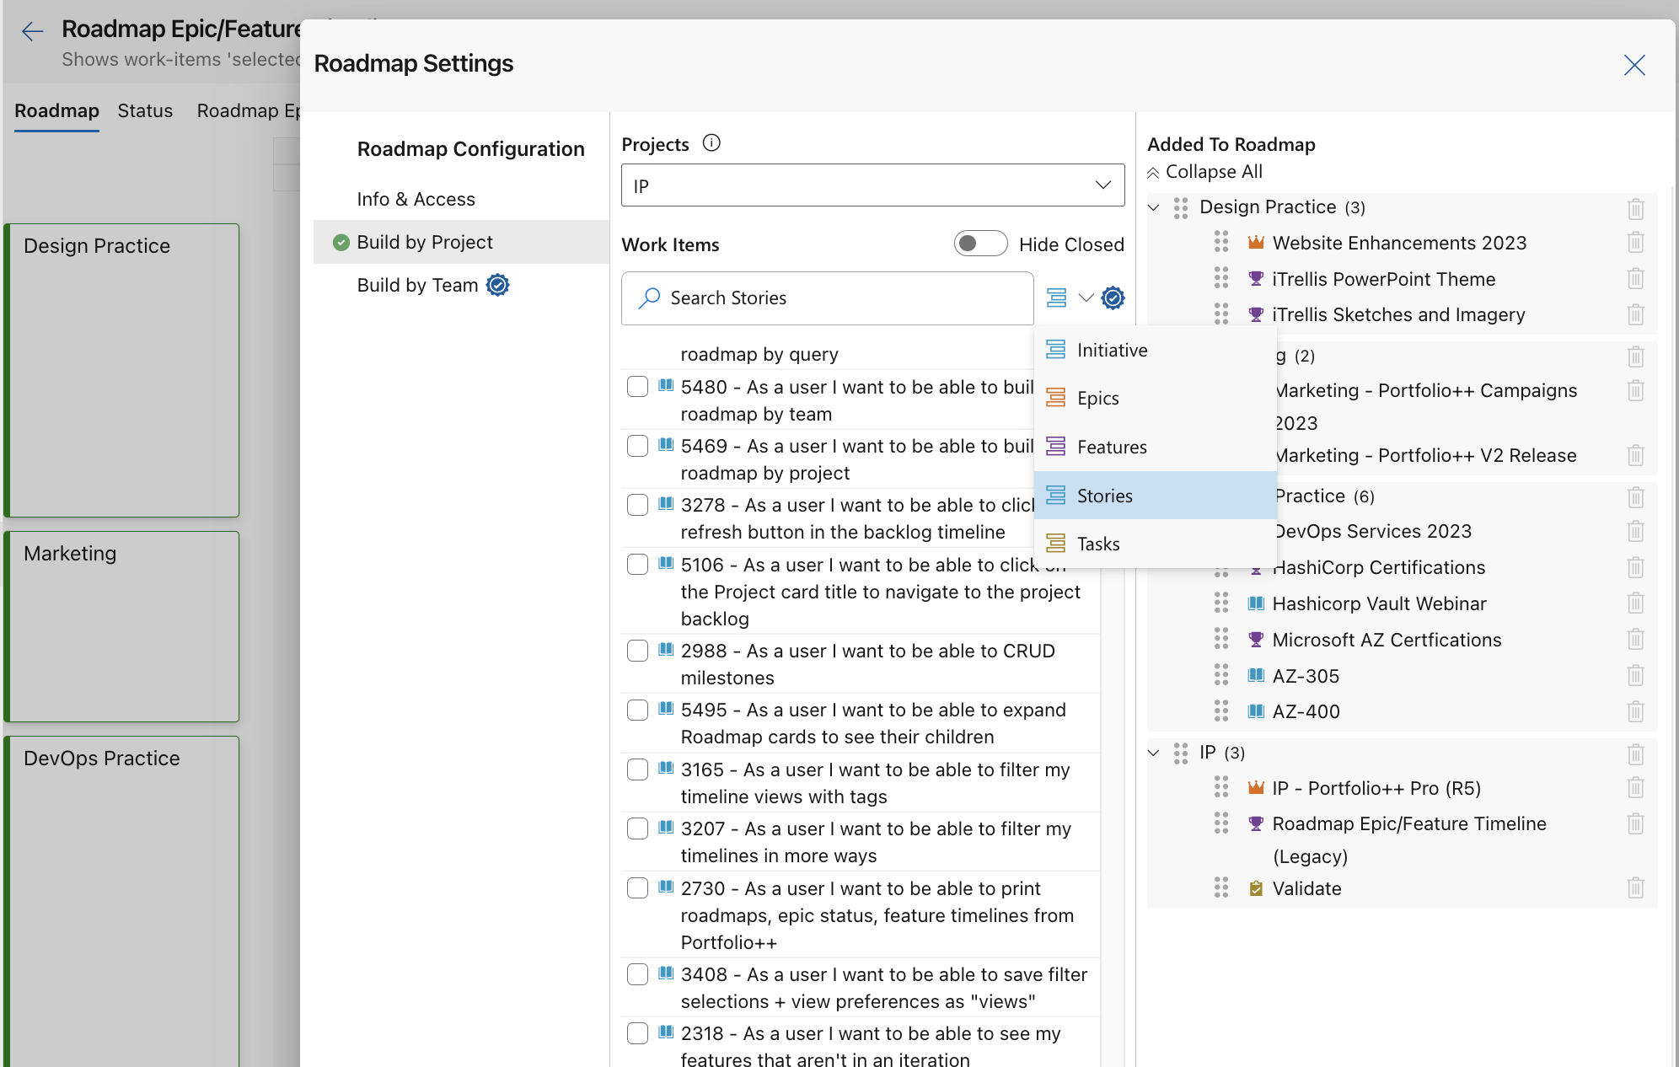This screenshot has height=1067, width=1679.
Task: Open the Projects IP dropdown
Action: point(872,185)
